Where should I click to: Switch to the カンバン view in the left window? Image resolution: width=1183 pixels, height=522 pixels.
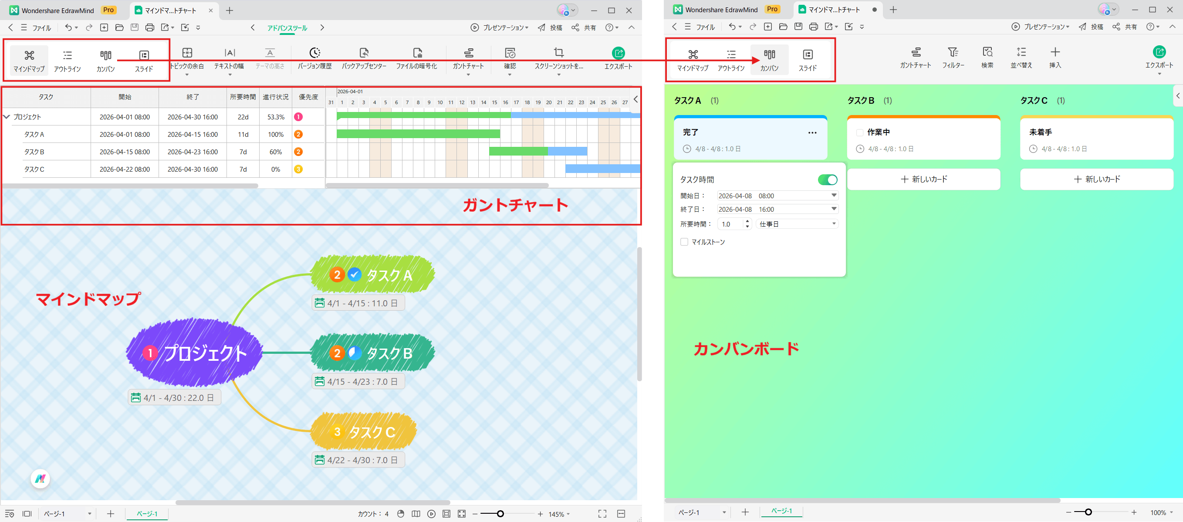tap(105, 59)
